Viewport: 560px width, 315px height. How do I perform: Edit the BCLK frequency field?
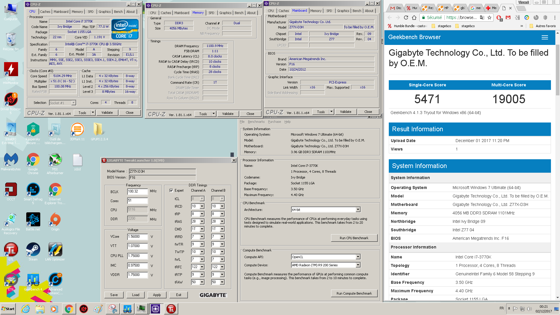click(137, 191)
